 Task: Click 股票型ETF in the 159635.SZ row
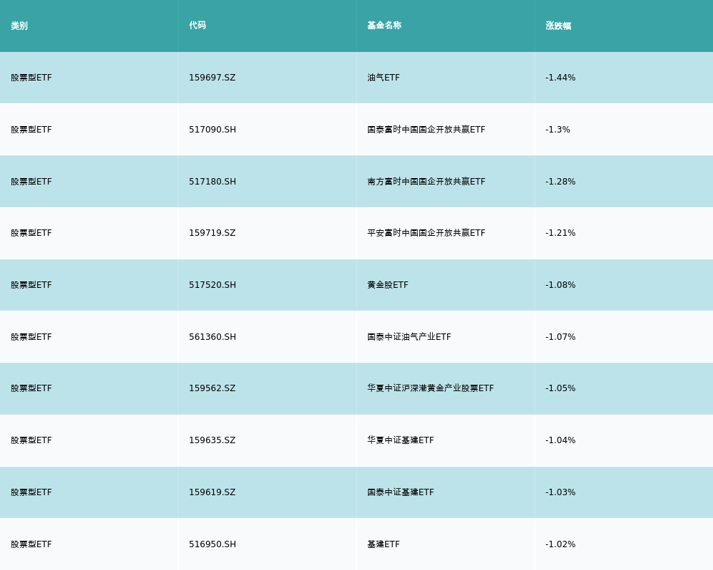(x=31, y=440)
